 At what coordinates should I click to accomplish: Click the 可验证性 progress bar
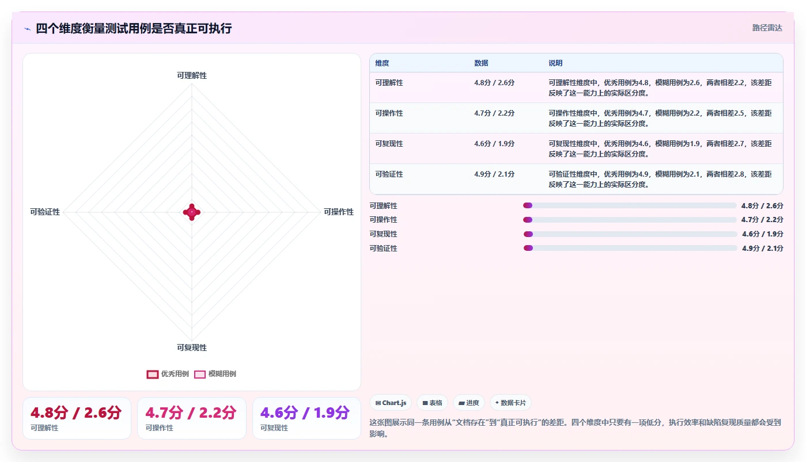pos(630,248)
